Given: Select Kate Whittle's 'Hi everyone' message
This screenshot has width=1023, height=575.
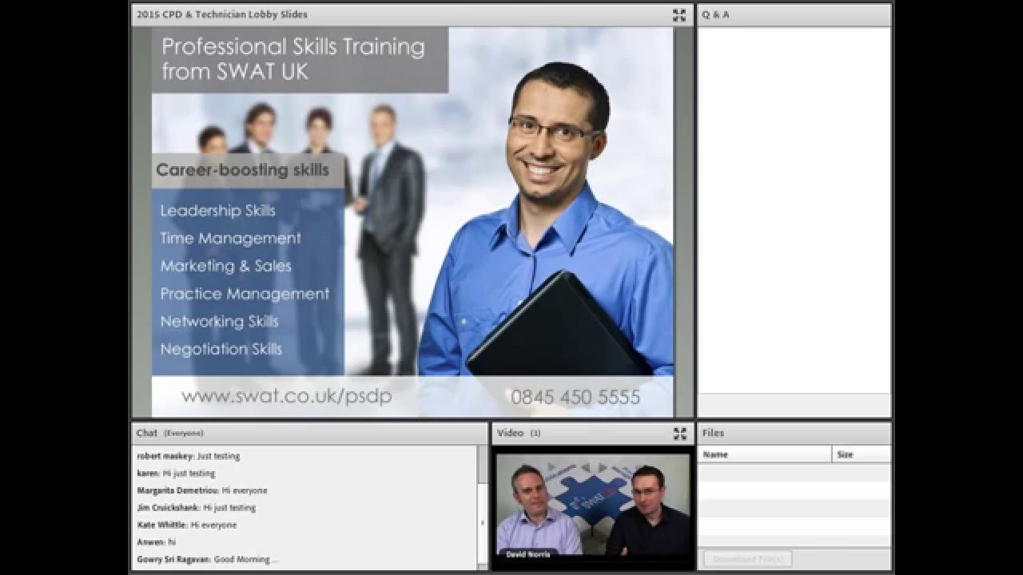Looking at the screenshot, I should pyautogui.click(x=187, y=525).
